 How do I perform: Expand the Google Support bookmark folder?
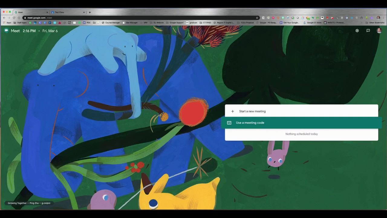point(175,23)
